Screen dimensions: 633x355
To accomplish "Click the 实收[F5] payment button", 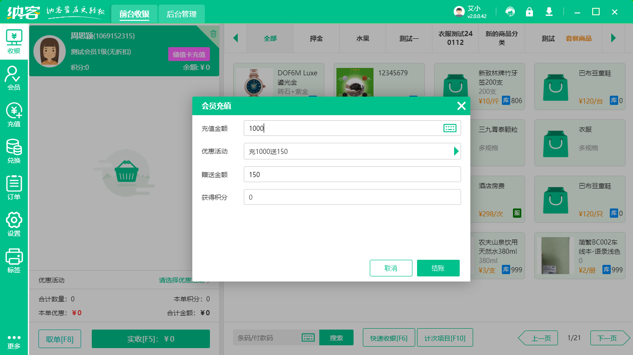I will [x=151, y=339].
